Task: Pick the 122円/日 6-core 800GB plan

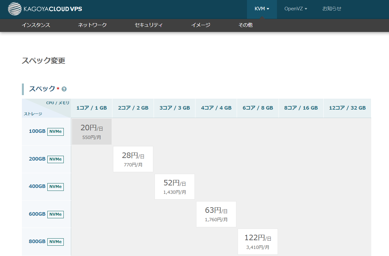Action: 258,241
